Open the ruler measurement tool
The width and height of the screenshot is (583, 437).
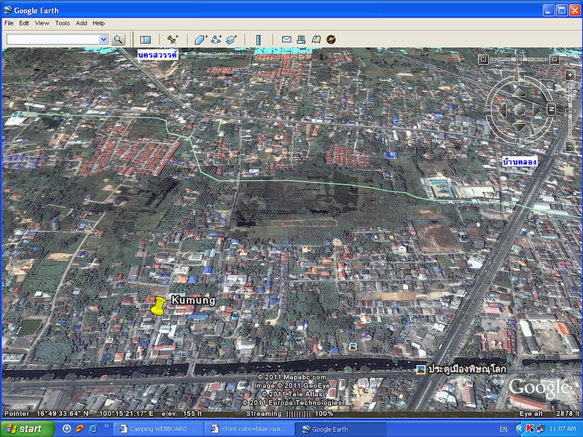(x=258, y=39)
